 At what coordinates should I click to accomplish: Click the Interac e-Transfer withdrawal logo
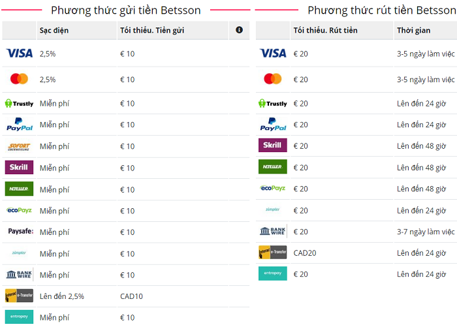[272, 253]
